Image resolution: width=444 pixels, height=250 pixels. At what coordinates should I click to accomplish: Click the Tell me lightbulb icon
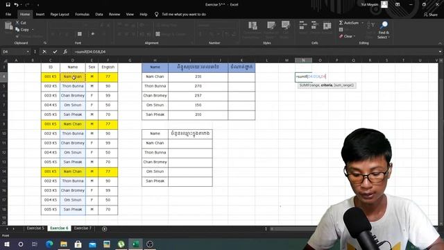point(156,14)
